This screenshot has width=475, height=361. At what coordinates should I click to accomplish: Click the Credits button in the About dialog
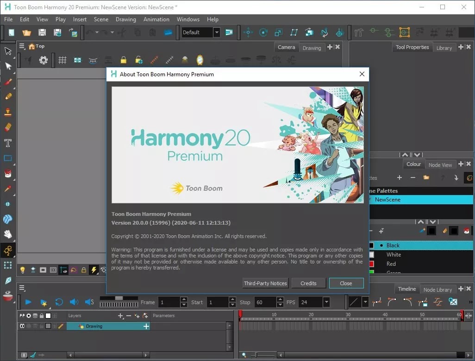(308, 283)
